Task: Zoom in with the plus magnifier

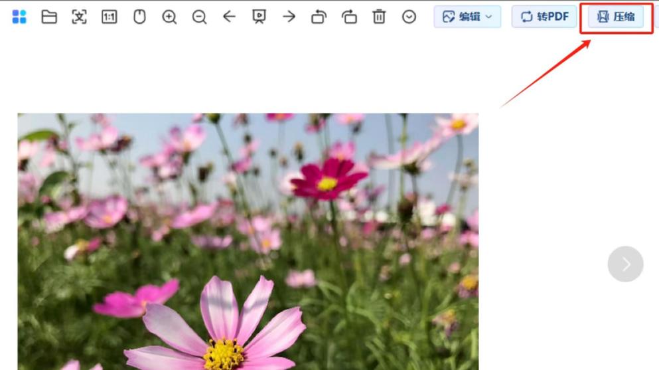Action: [169, 17]
